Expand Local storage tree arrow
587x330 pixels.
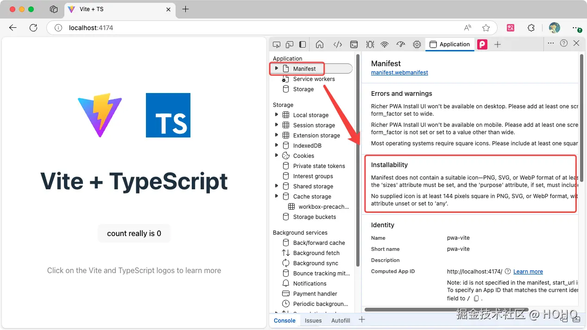[277, 115]
